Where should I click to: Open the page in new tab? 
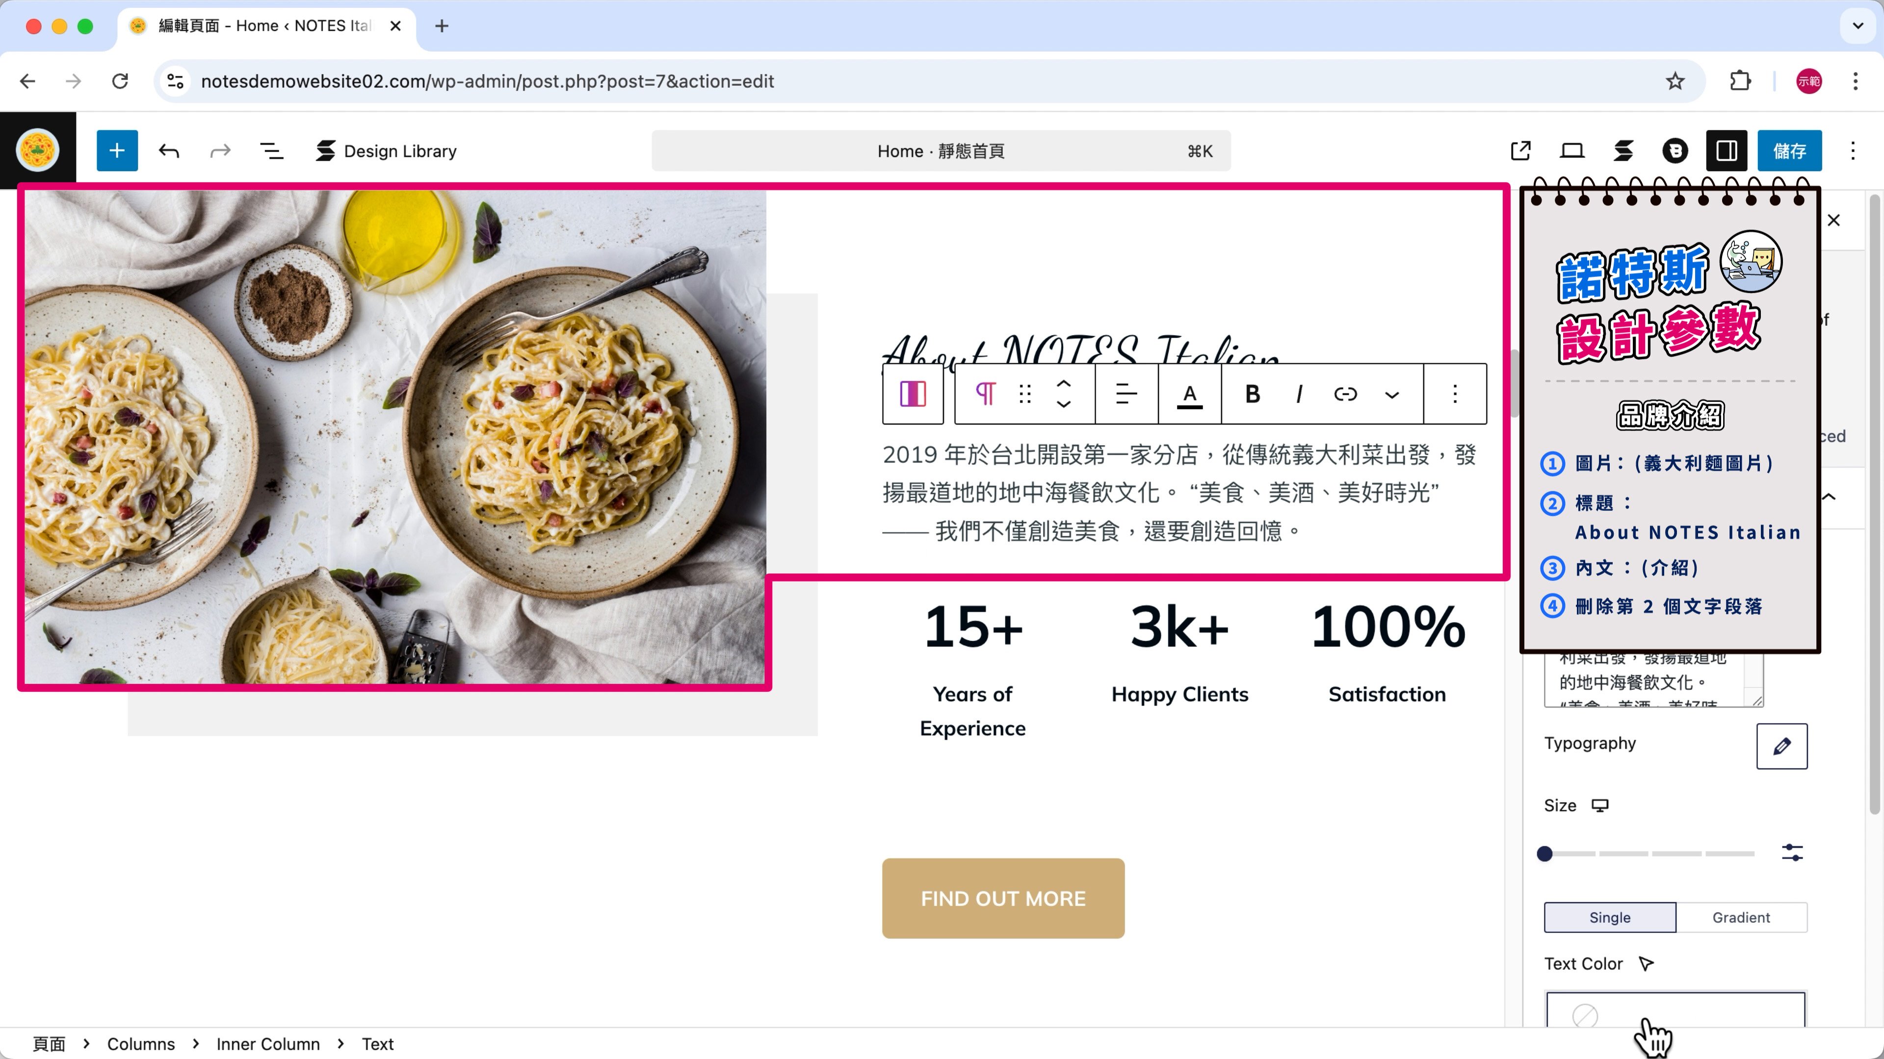pyautogui.click(x=1520, y=151)
